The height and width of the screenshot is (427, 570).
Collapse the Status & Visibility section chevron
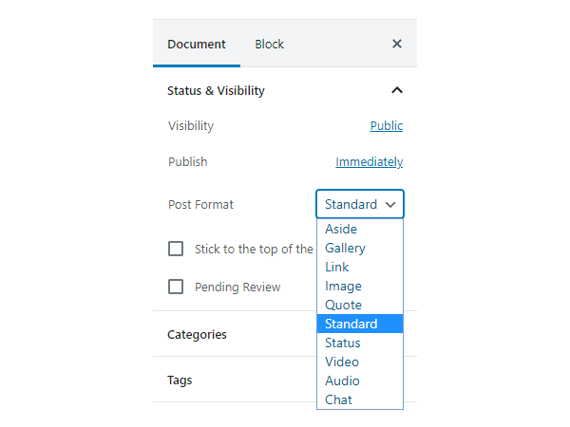coord(397,91)
